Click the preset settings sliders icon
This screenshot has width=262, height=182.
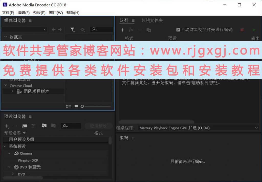coord(33,126)
